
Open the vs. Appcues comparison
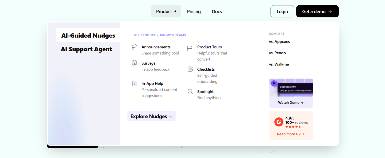pyautogui.click(x=279, y=42)
